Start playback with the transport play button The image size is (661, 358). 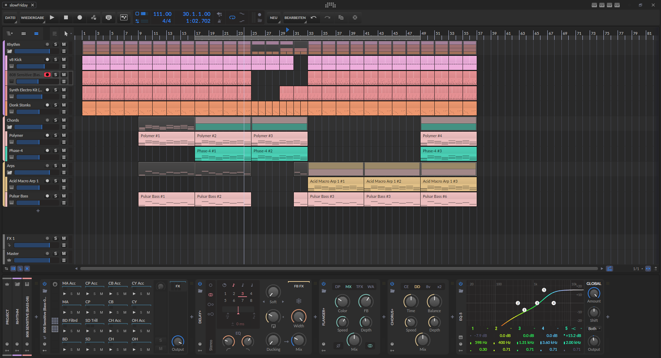pos(52,18)
